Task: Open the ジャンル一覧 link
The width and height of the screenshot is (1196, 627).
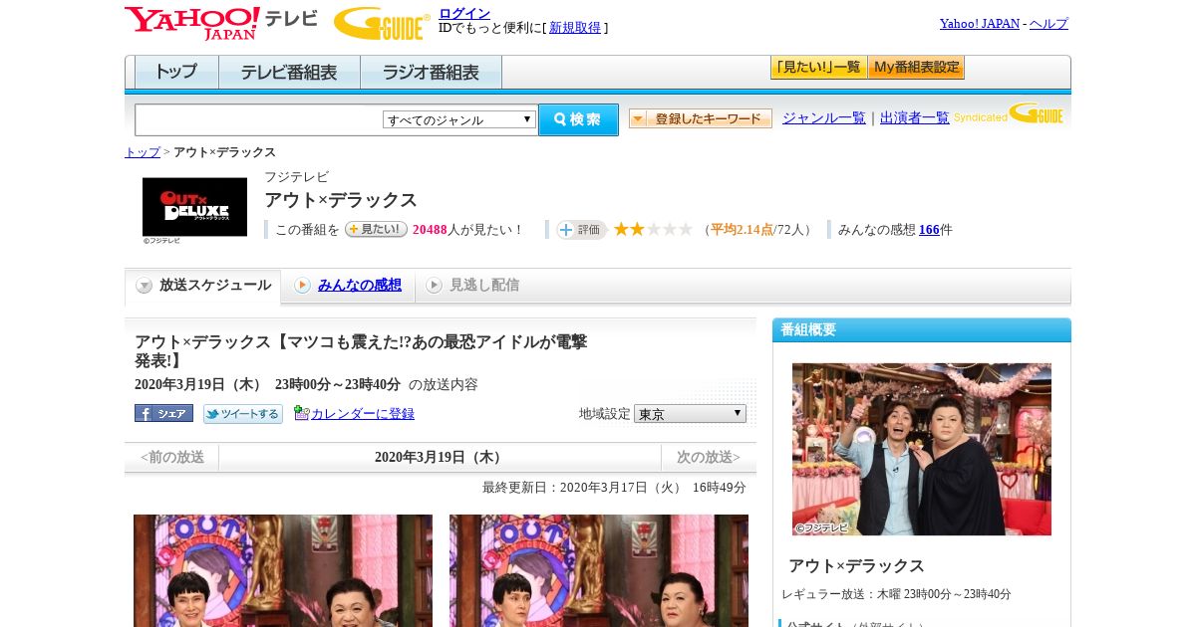Action: tap(824, 117)
